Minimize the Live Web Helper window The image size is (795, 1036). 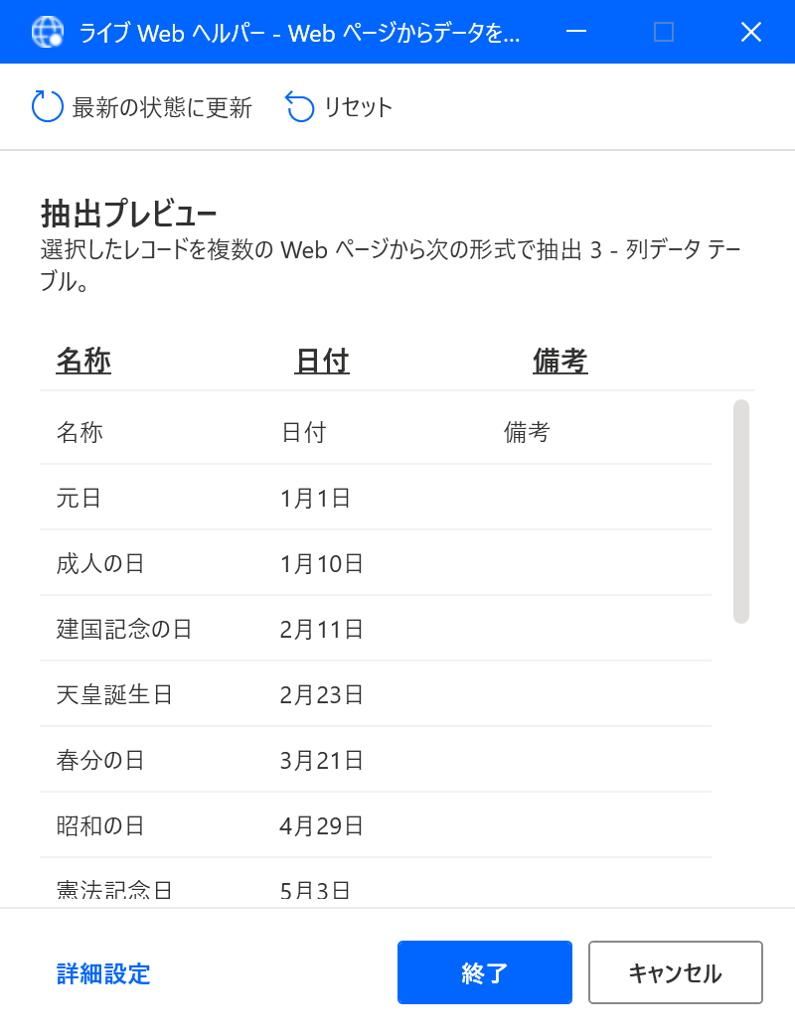pyautogui.click(x=576, y=32)
